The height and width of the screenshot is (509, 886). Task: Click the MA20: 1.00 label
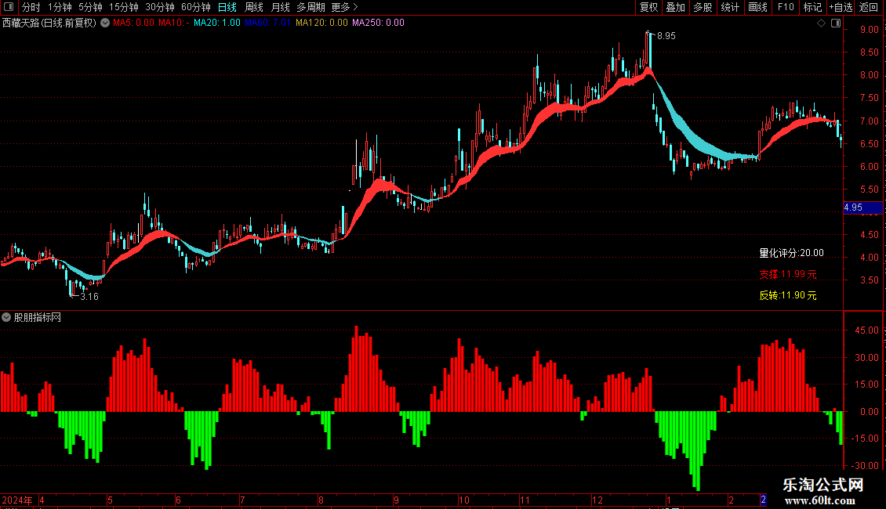coord(217,23)
